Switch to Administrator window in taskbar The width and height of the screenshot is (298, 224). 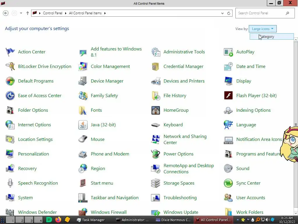pos(132,220)
